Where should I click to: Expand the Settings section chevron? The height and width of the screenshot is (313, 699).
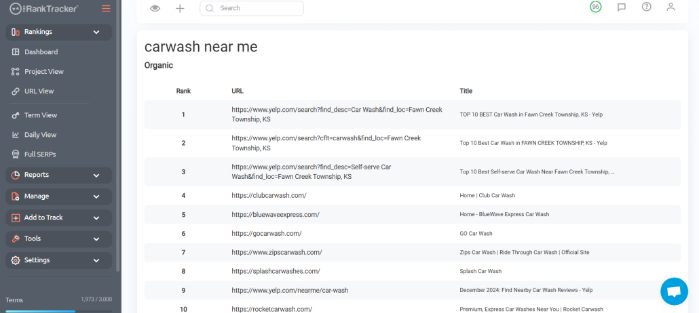(x=96, y=260)
